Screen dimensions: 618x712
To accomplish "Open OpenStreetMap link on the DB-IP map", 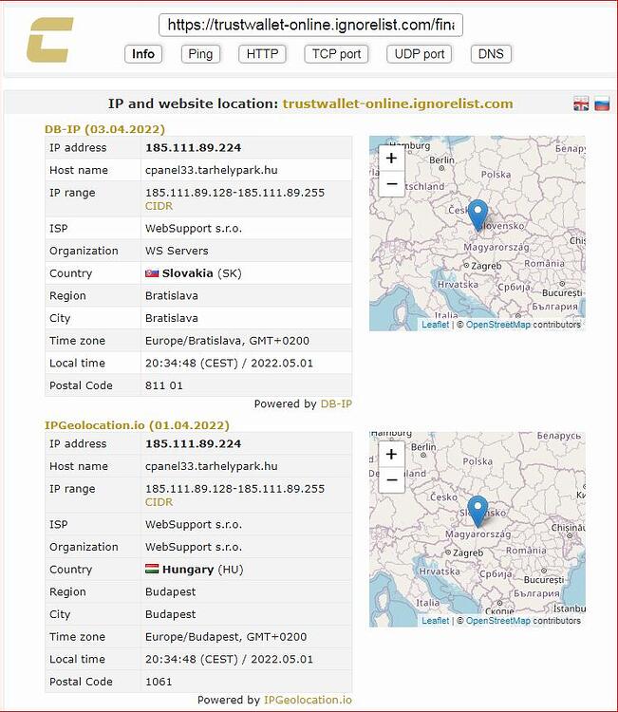I will 498,325.
